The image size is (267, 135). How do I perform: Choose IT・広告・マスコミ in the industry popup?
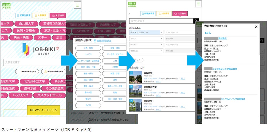pyautogui.click(x=115, y=54)
